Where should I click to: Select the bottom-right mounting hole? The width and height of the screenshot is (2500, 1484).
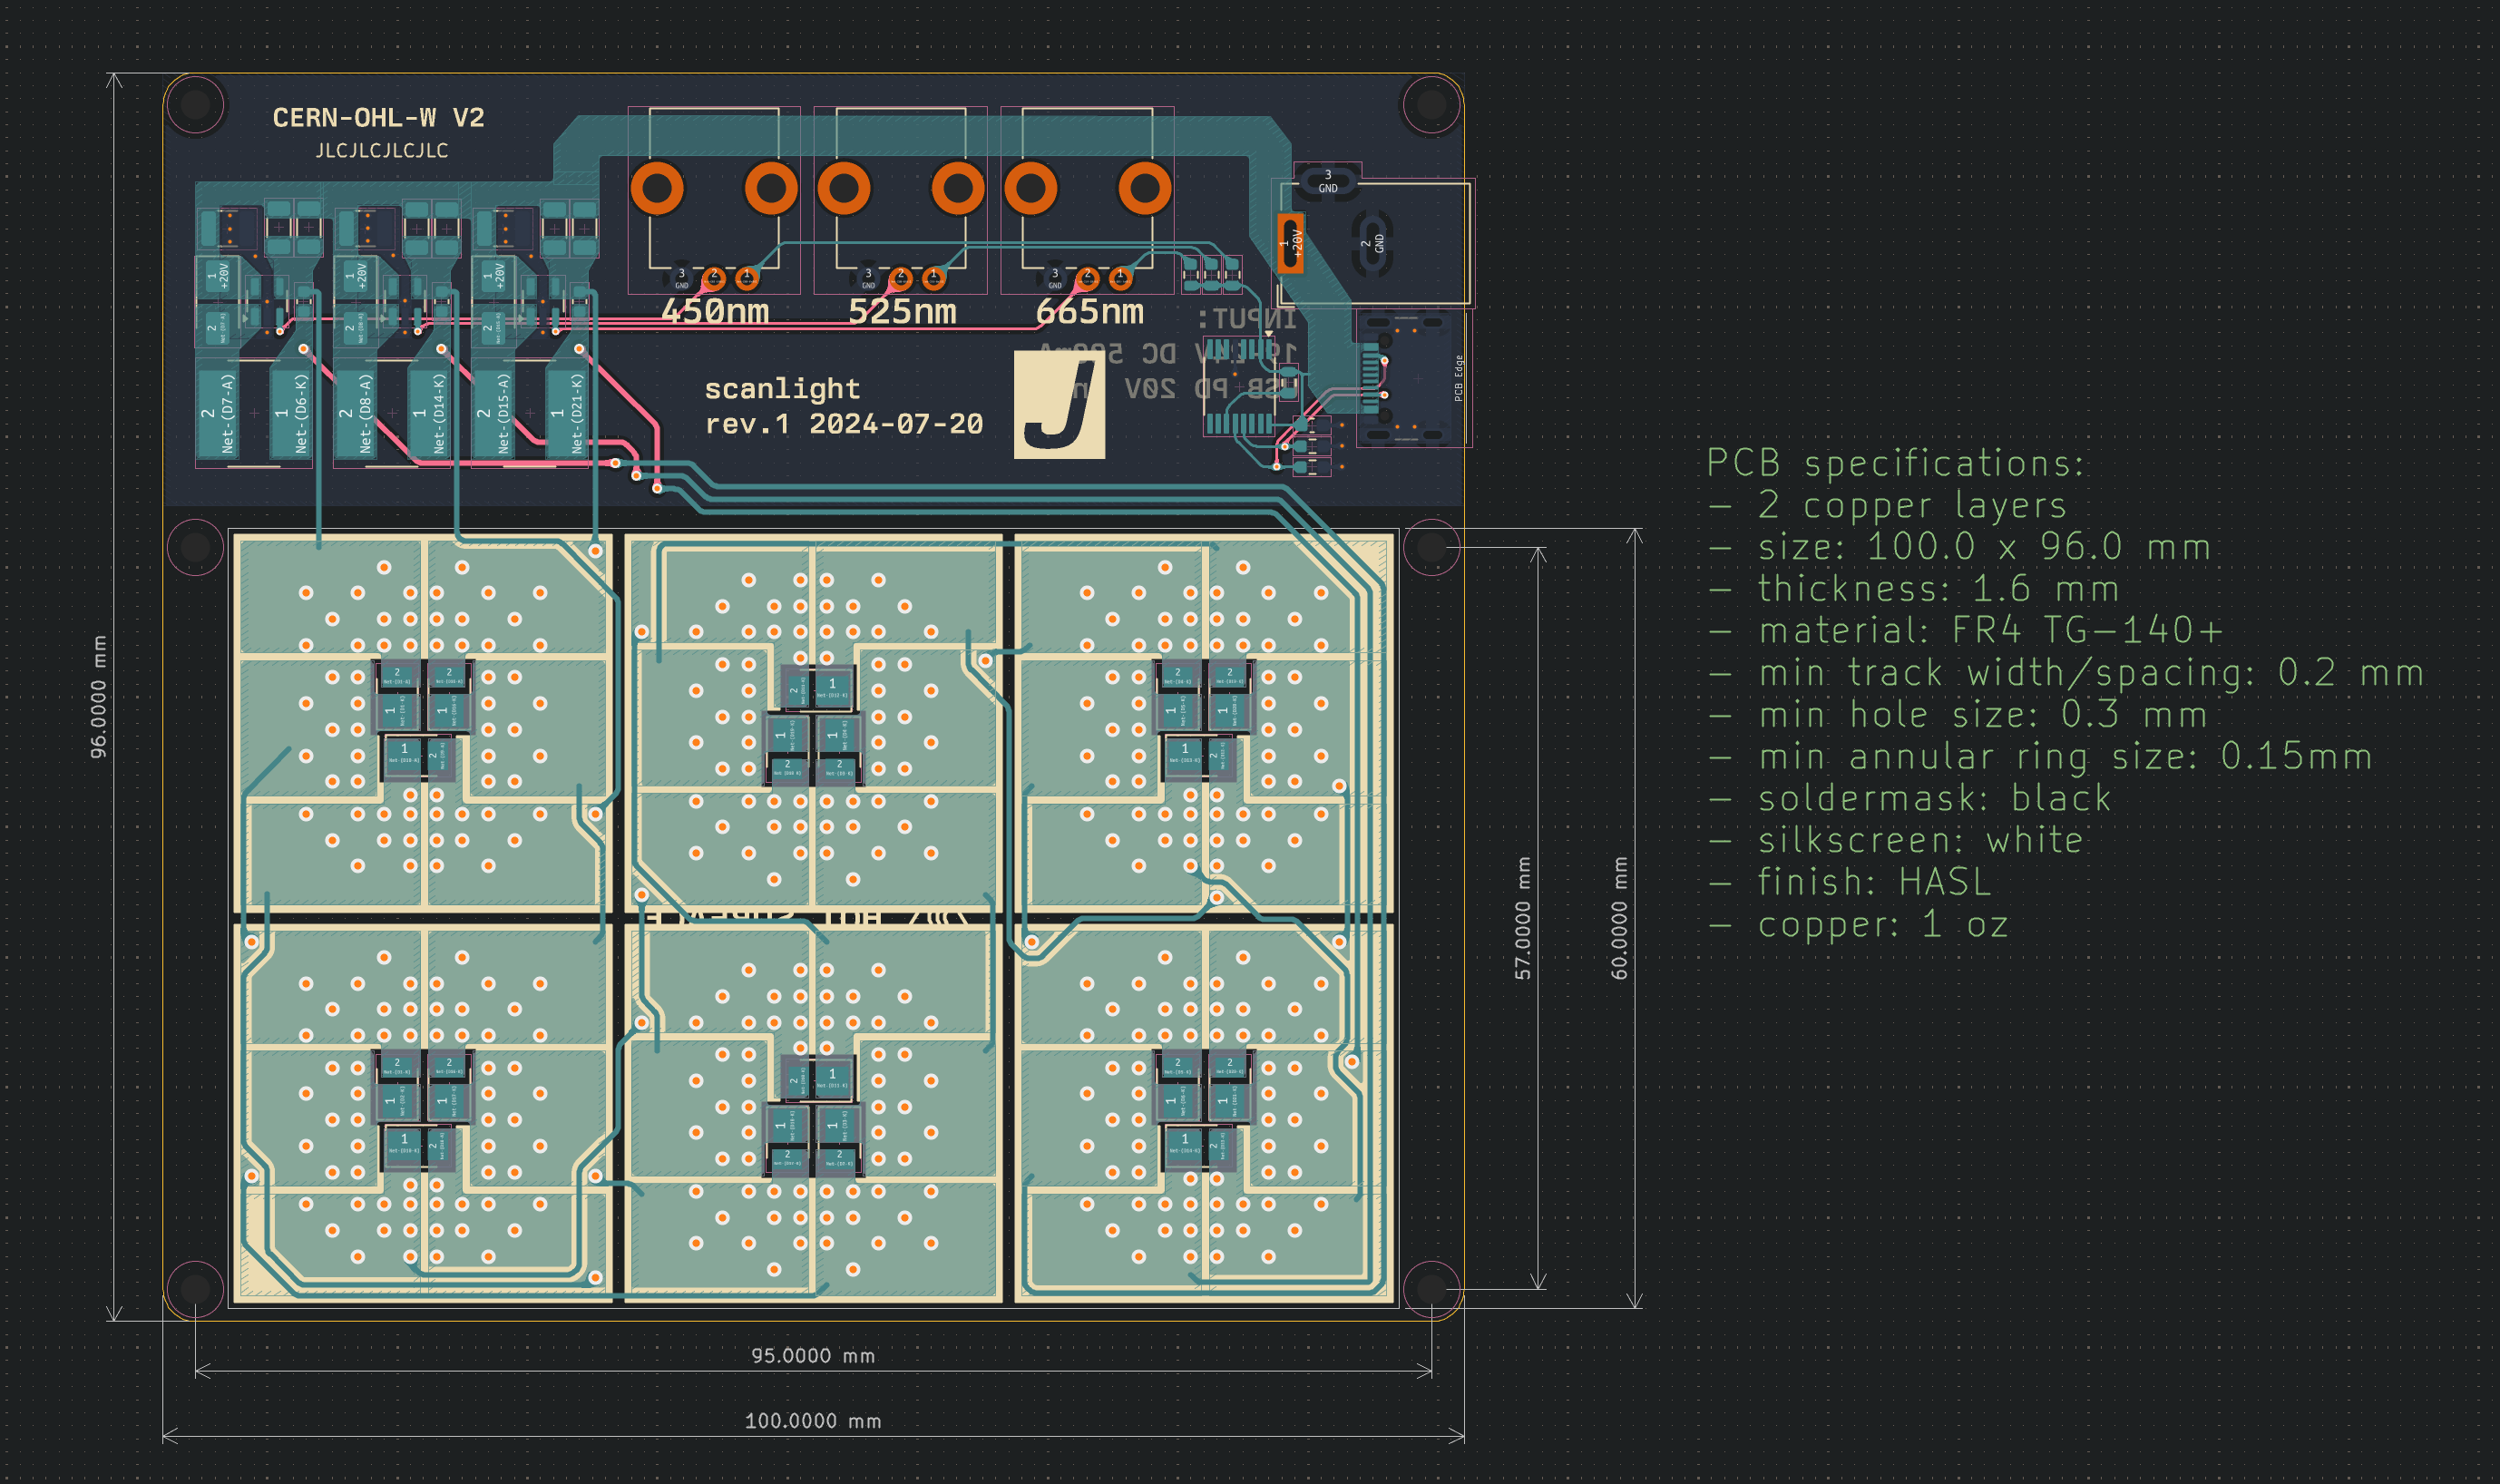pyautogui.click(x=1431, y=1289)
